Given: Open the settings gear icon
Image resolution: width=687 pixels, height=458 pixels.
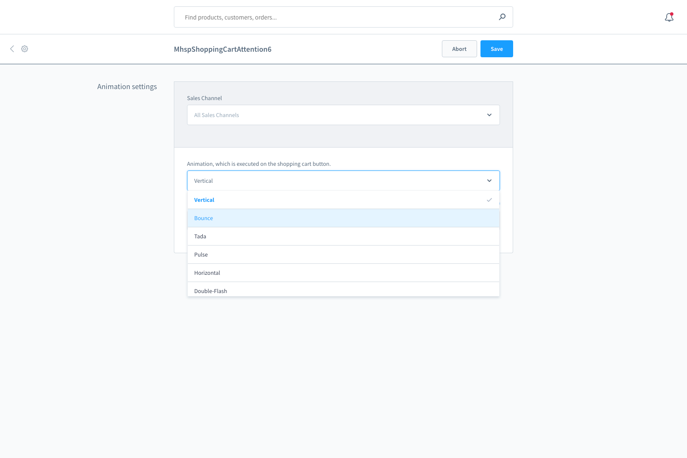Looking at the screenshot, I should pyautogui.click(x=25, y=49).
